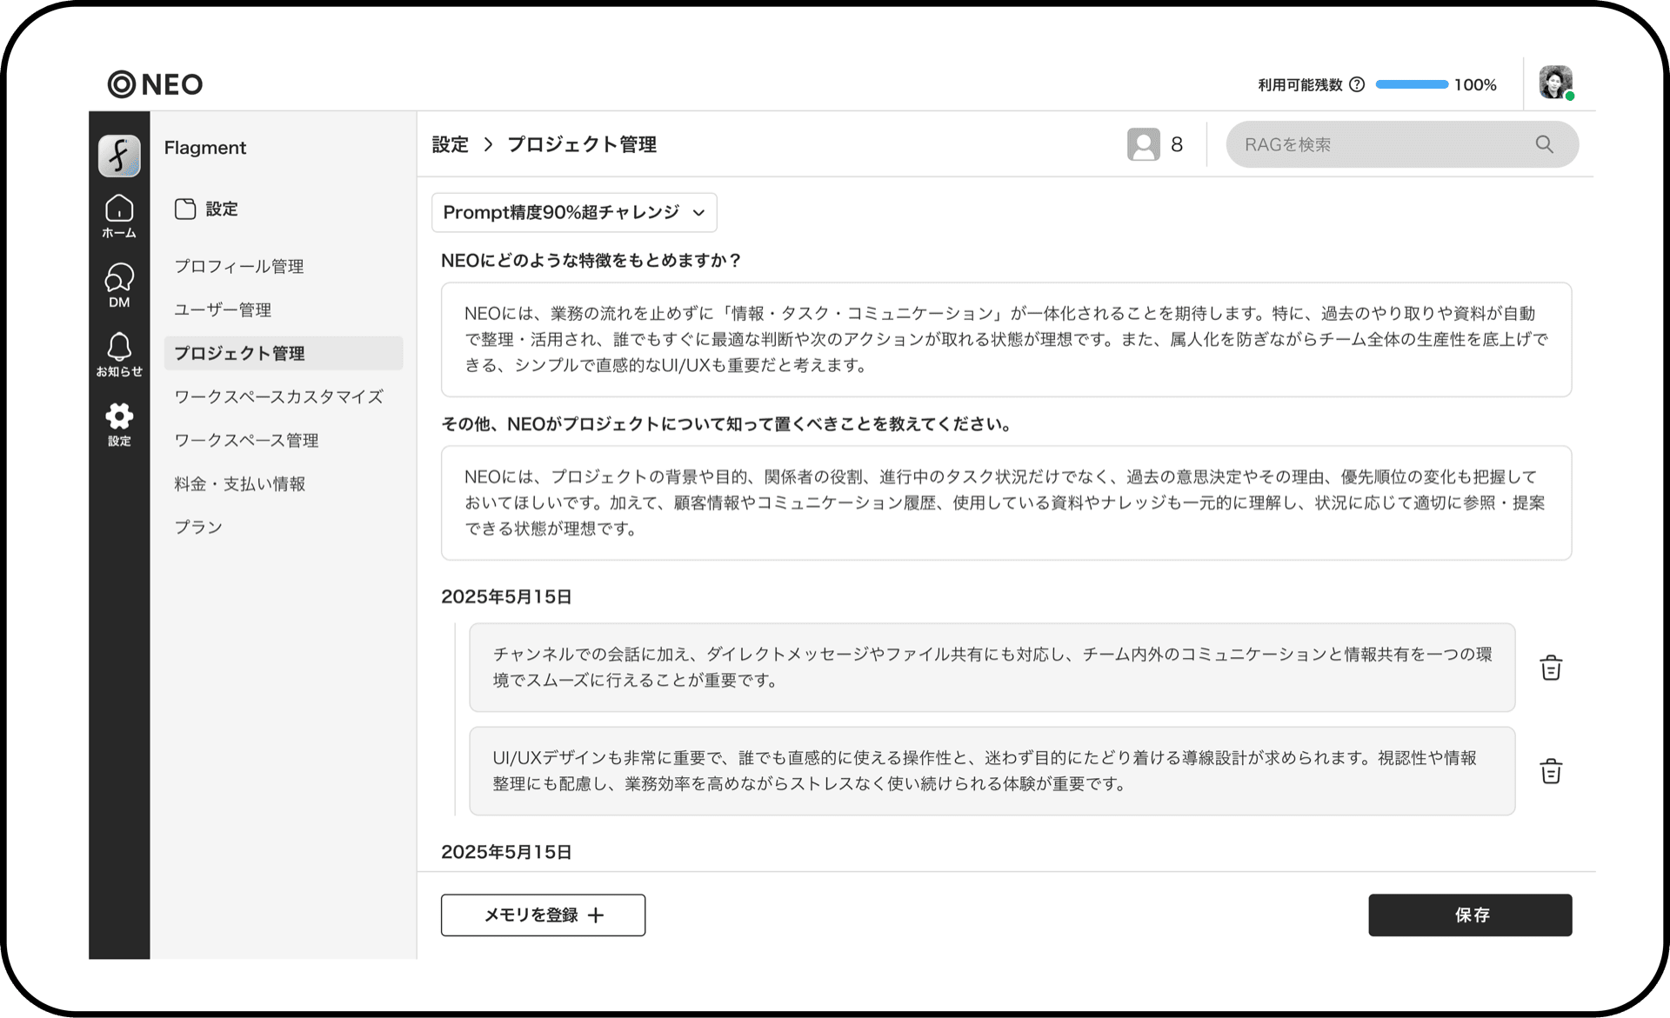Click the プロジェクト管理 breadcrumb title
This screenshot has height=1018, width=1670.
point(582,144)
